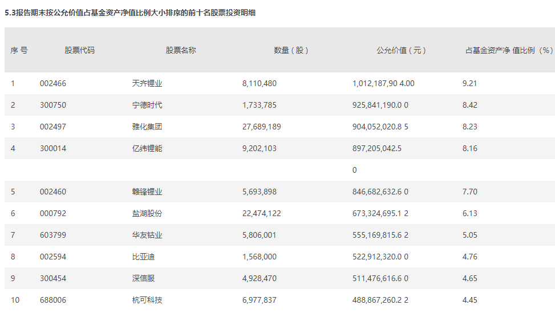
Task: Select quantity 5,693,898
Action: tap(260, 192)
